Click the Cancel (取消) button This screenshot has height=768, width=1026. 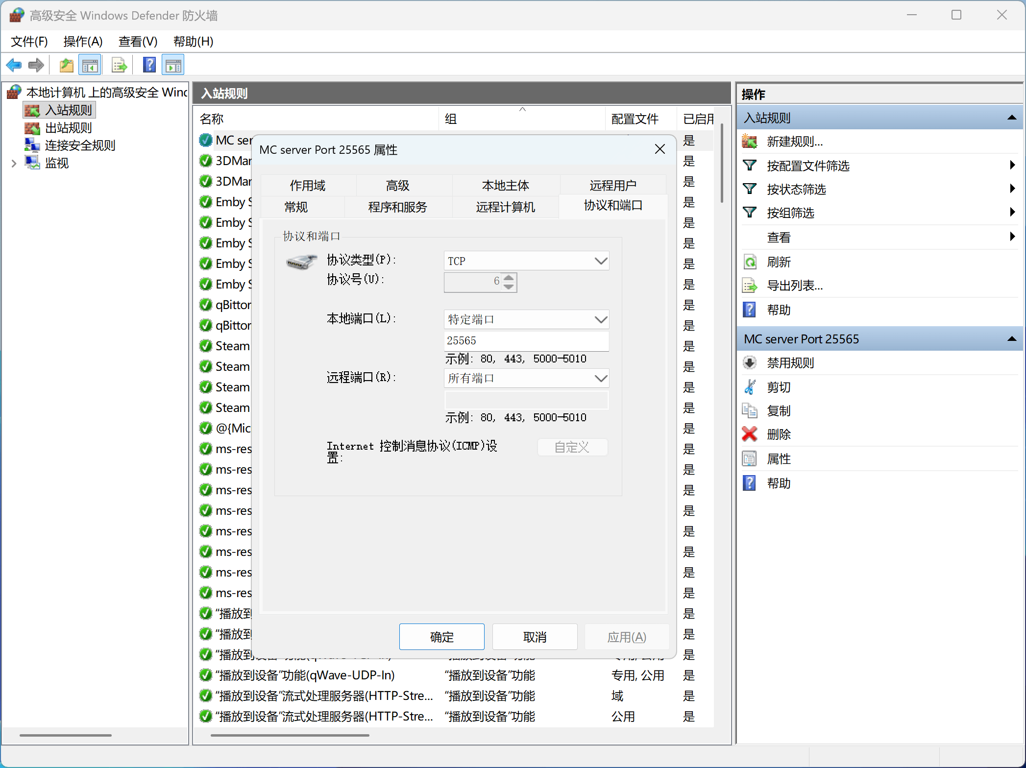[535, 637]
